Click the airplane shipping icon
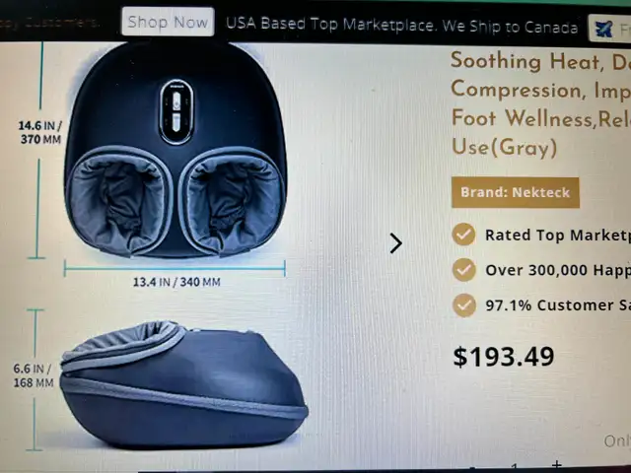Screen dimensions: 631x473 (x=603, y=29)
